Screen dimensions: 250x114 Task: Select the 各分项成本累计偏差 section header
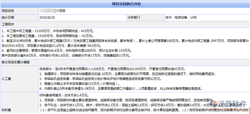(x=125, y=62)
